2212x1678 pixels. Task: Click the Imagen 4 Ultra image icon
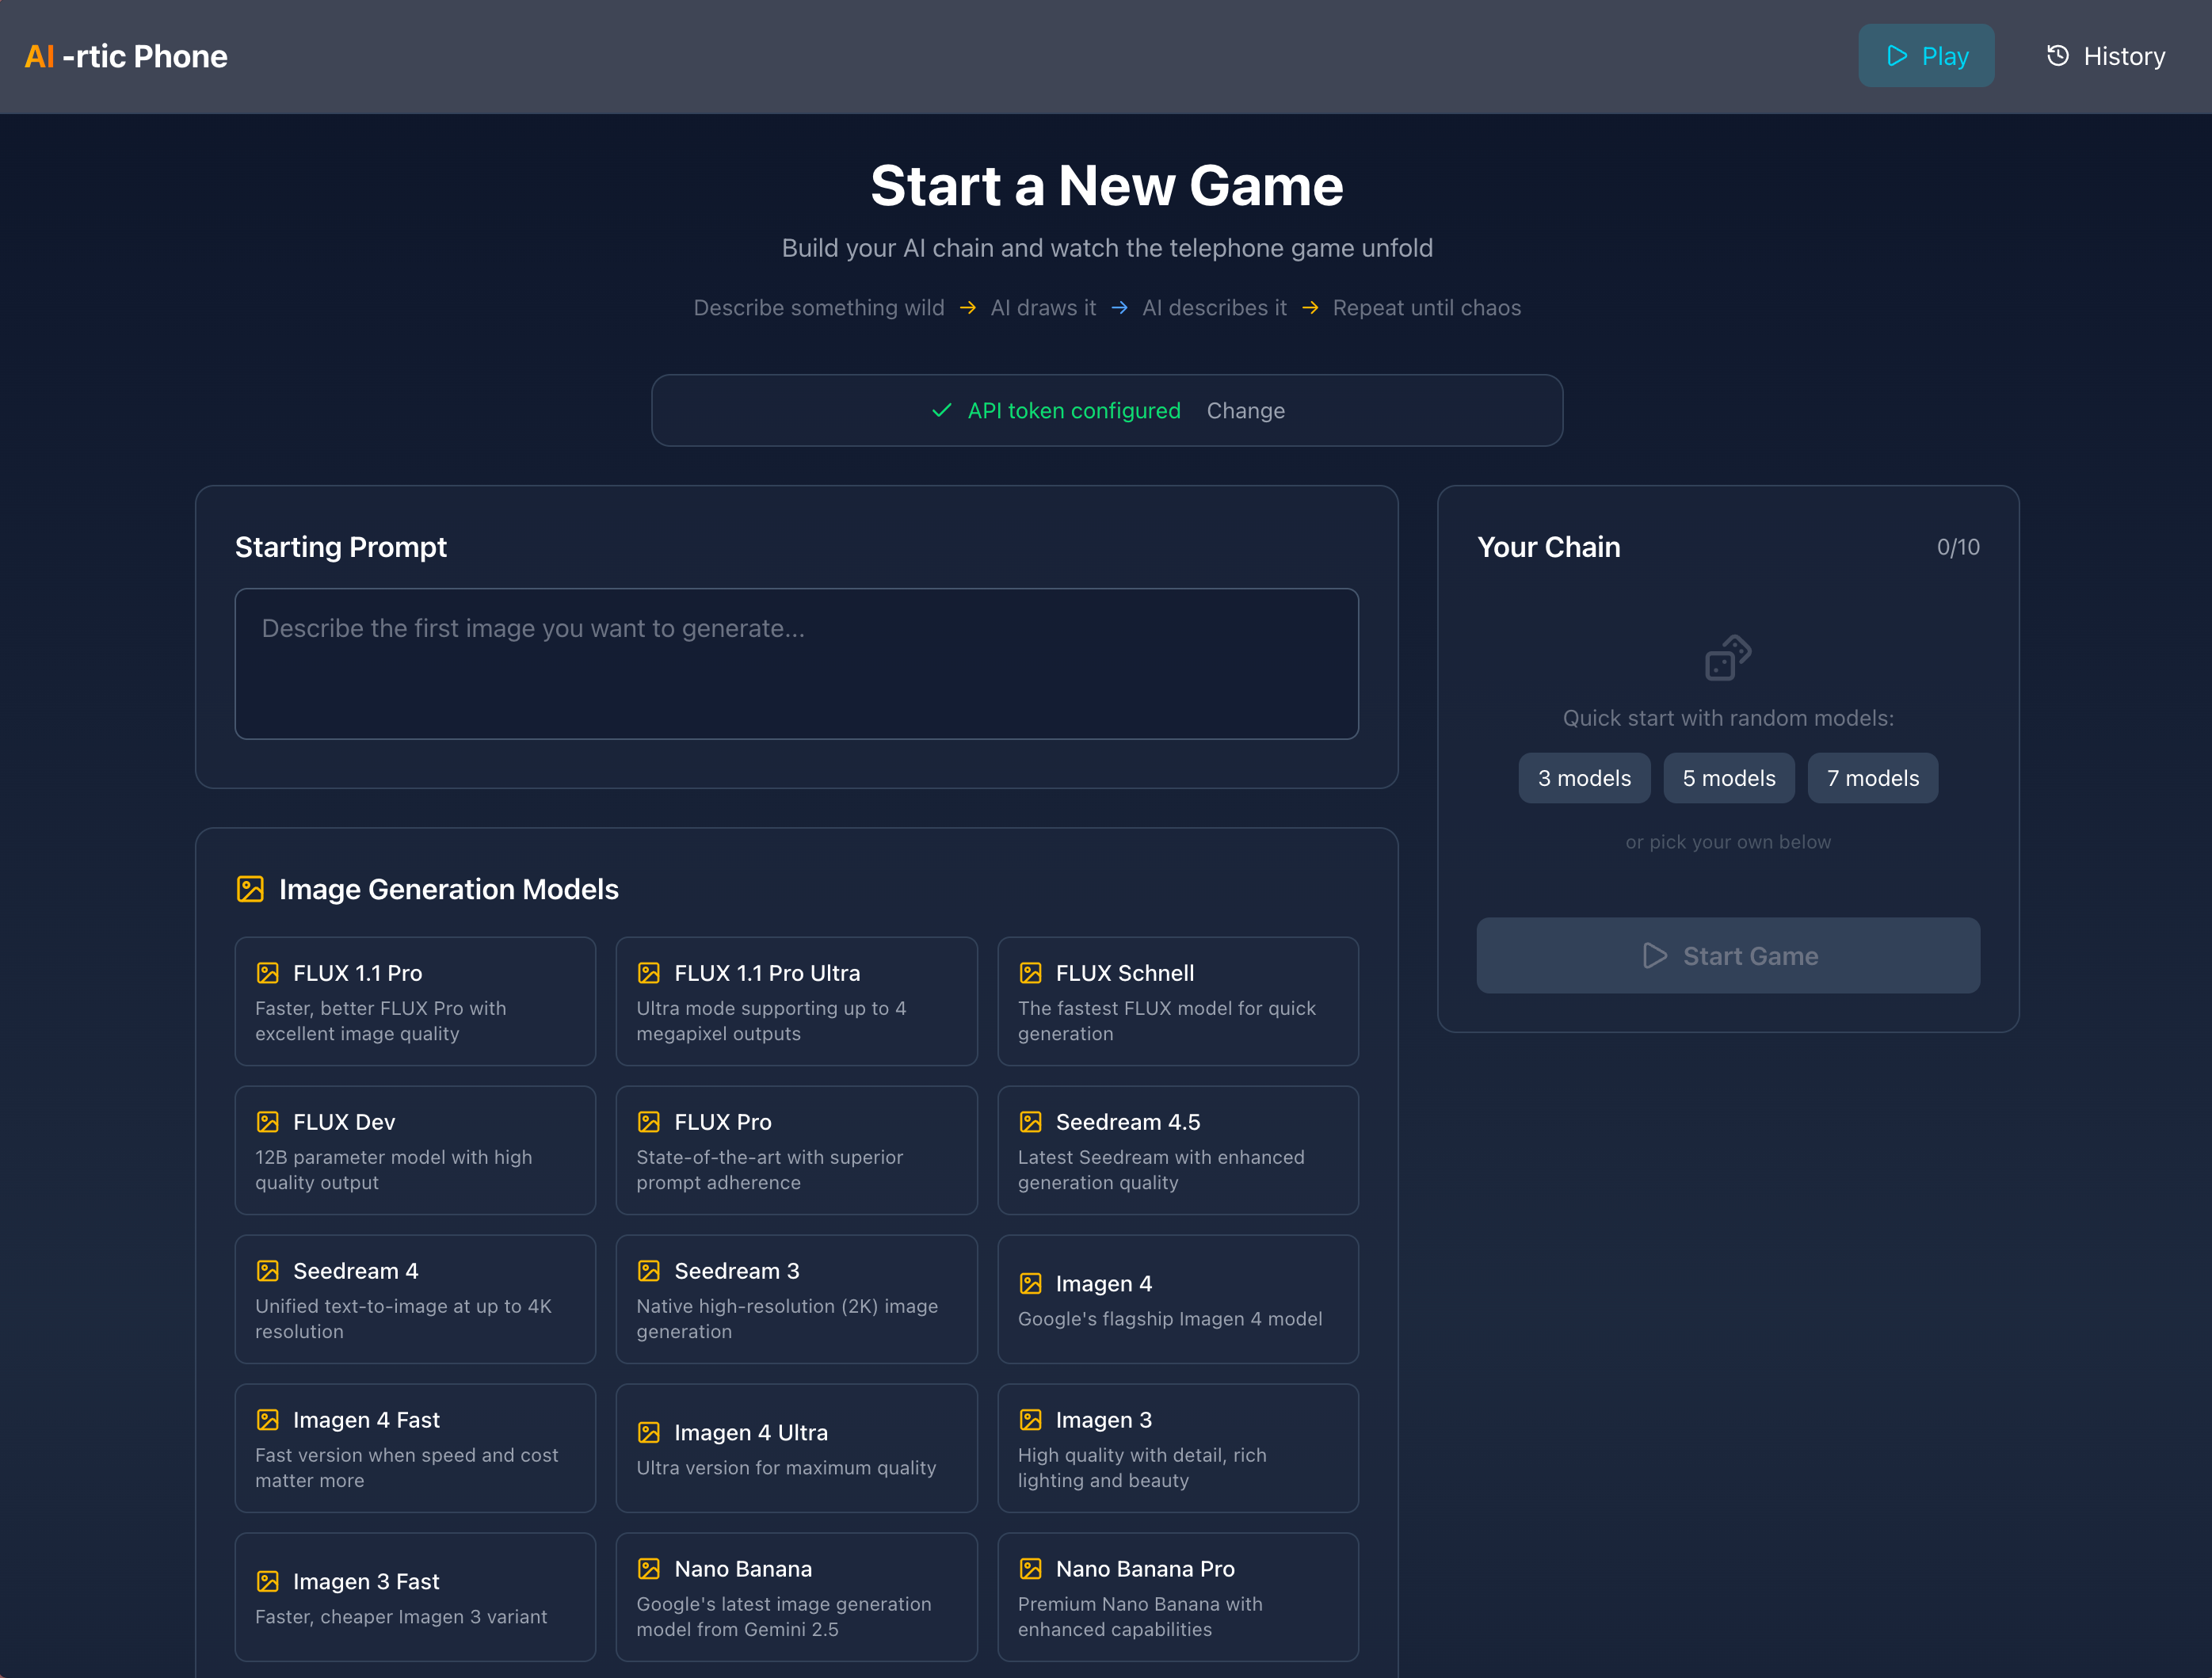[649, 1433]
